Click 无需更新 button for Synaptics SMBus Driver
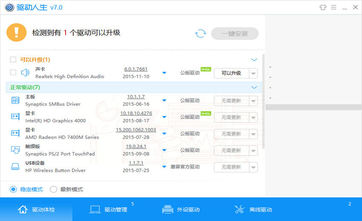The height and width of the screenshot is (221, 362). pos(232,101)
